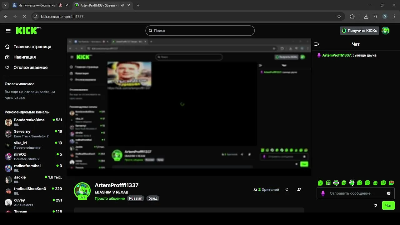Click the cuvey channel avatar
The height and width of the screenshot is (225, 400).
[8, 202]
